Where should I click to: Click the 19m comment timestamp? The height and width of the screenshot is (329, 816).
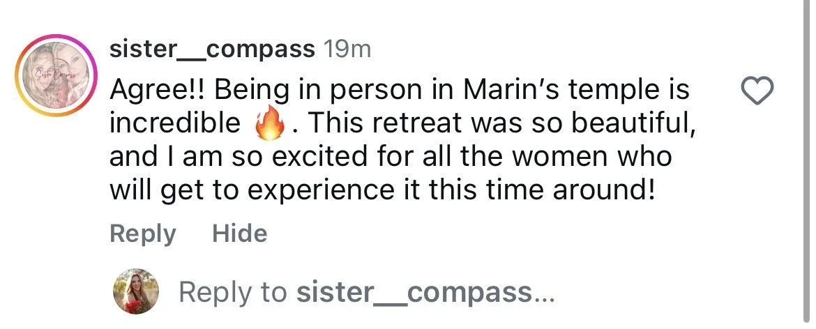pyautogui.click(x=347, y=49)
